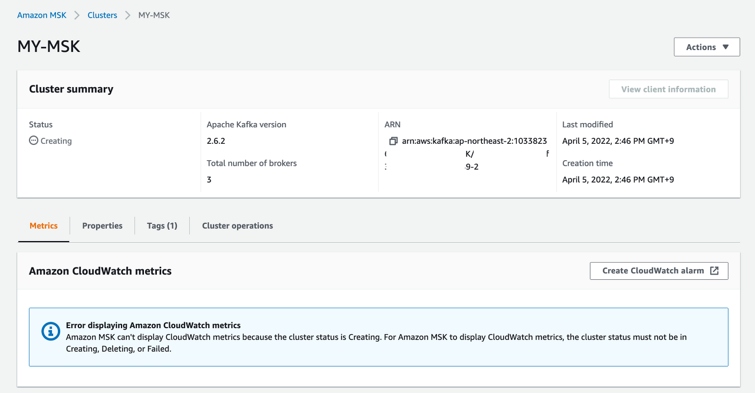Click the broker count value 3
This screenshot has height=393, width=755.
point(209,179)
